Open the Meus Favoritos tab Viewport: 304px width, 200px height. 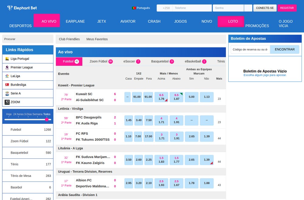tap(97, 39)
